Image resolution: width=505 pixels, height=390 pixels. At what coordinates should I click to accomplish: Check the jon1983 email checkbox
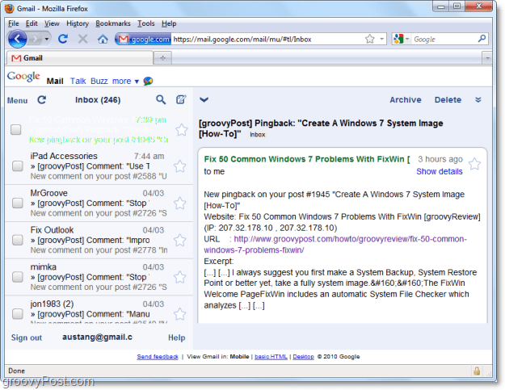tap(18, 314)
